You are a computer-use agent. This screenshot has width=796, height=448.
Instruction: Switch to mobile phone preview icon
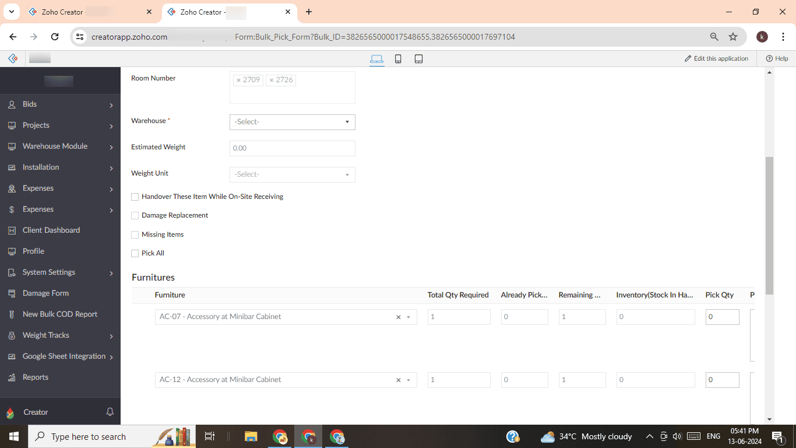click(x=398, y=59)
